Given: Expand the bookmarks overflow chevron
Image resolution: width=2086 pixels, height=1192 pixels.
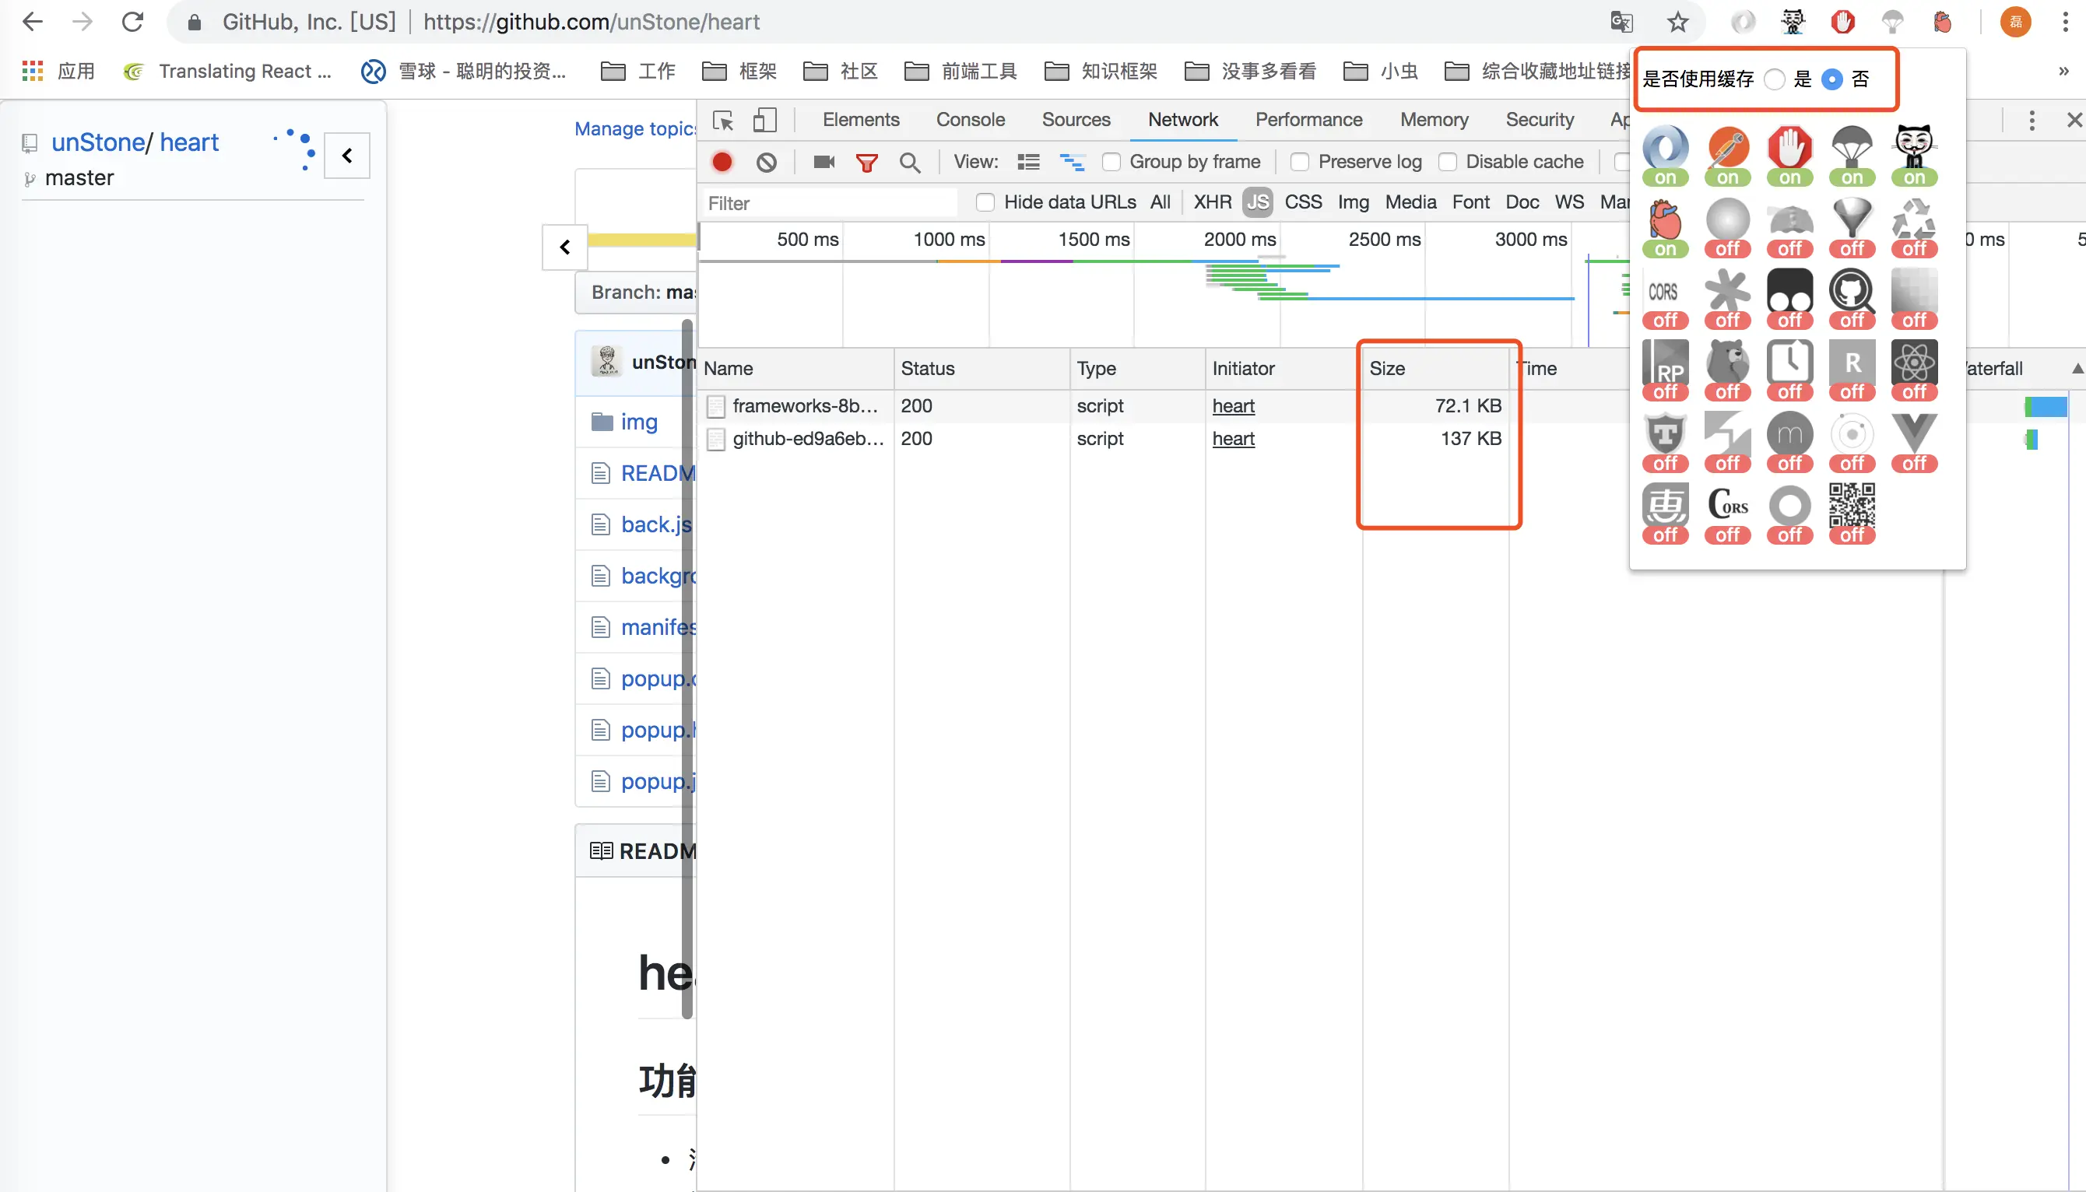Looking at the screenshot, I should pos(2063,72).
